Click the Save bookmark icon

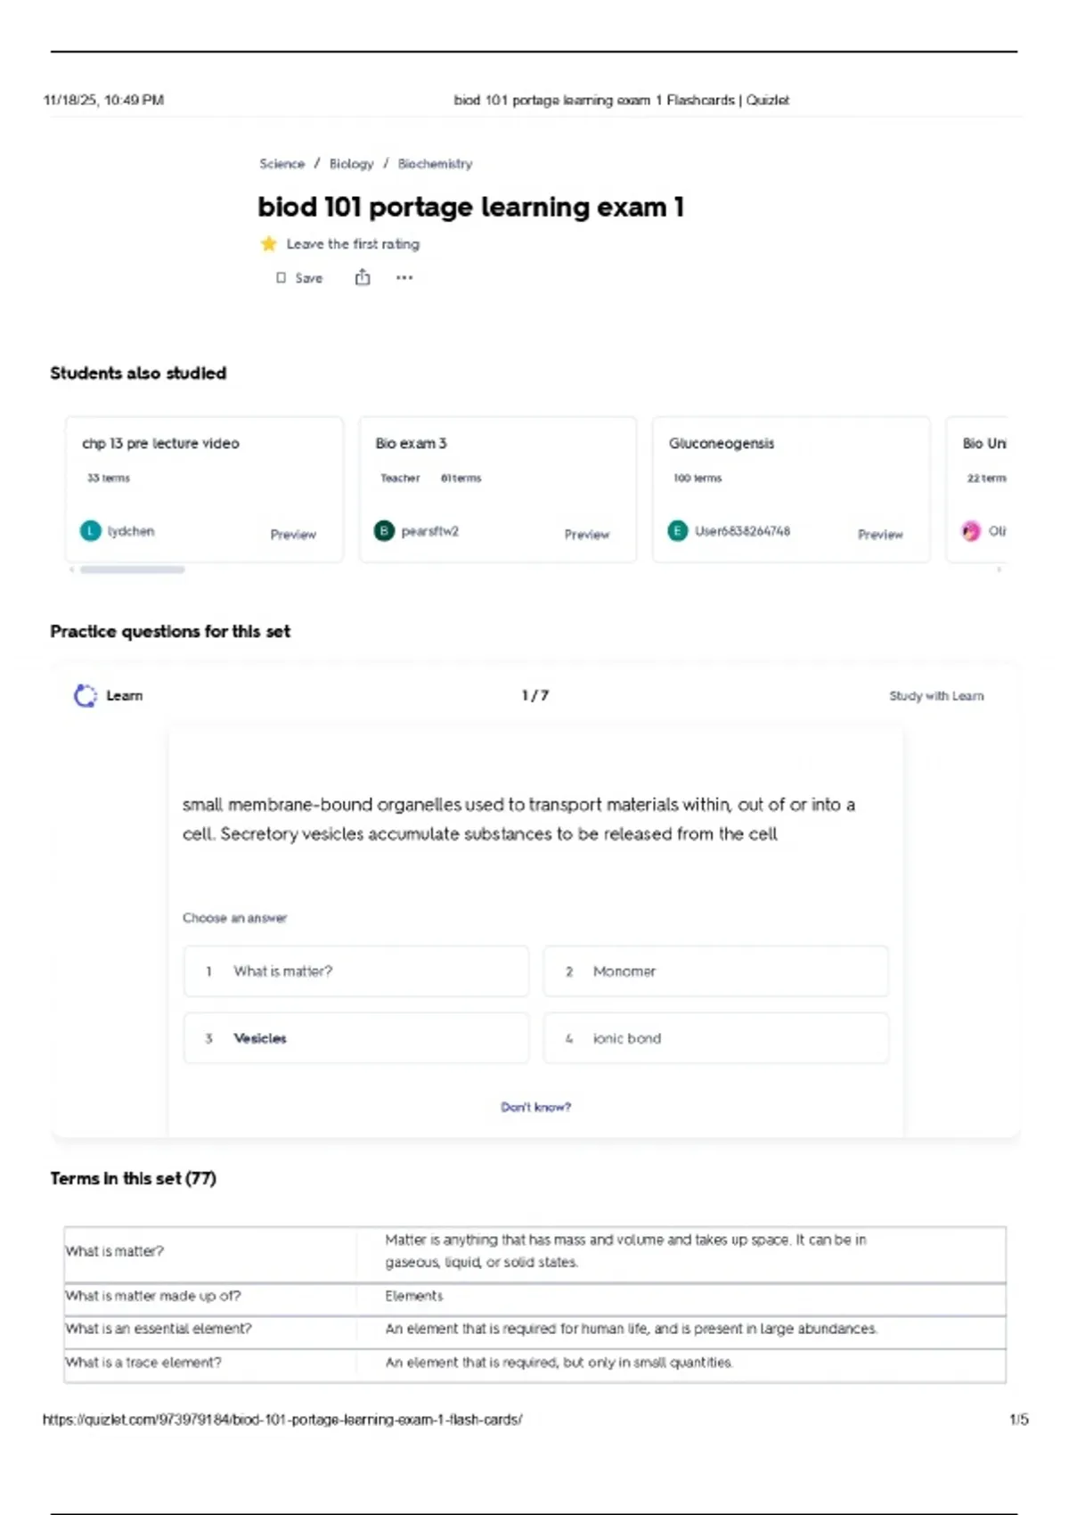coord(282,278)
